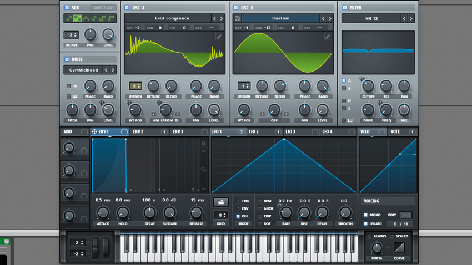Toggle the SUB oscillator on/off

point(67,8)
